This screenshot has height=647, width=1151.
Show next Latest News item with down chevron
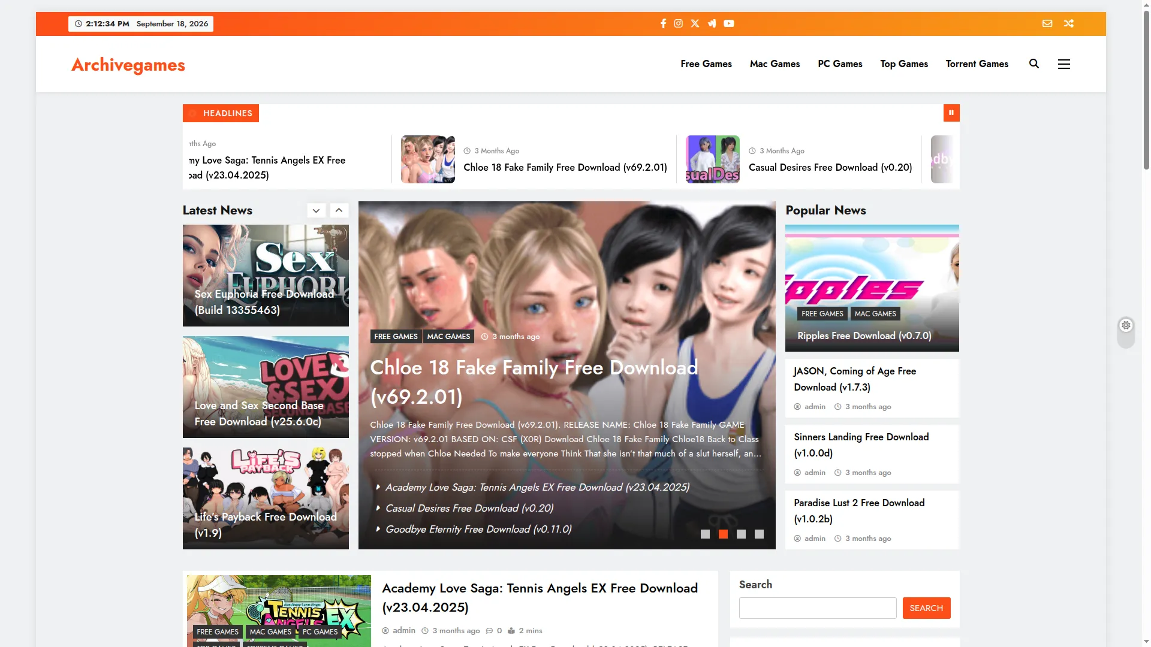316,210
